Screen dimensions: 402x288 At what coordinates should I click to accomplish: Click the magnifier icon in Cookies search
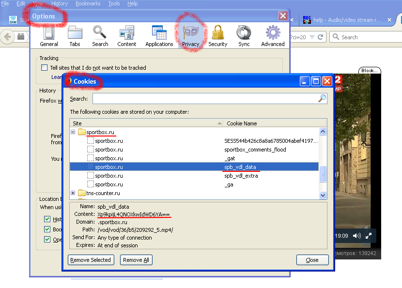point(322,98)
